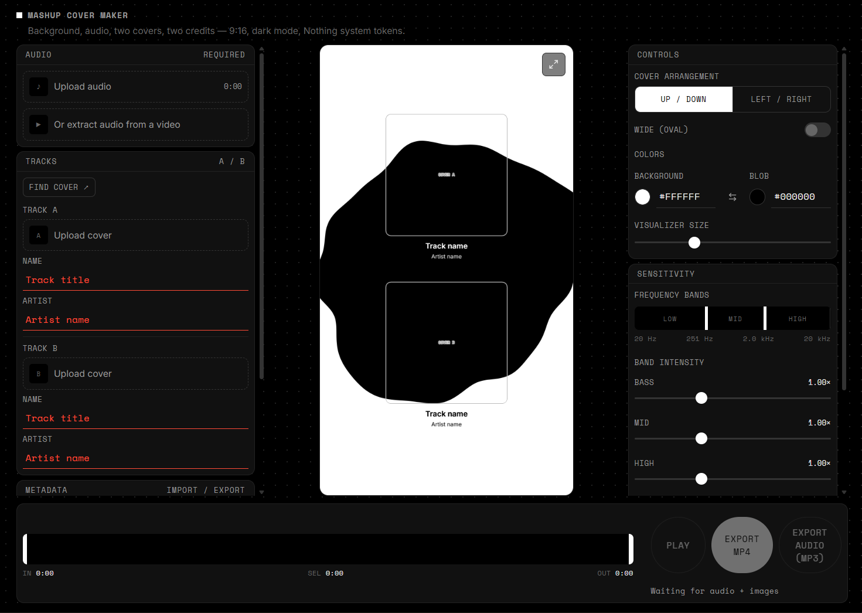Open the Find Cover link button
The width and height of the screenshot is (862, 613).
[59, 188]
